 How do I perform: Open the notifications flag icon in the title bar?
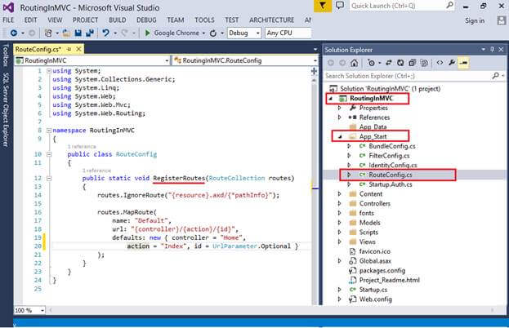tap(323, 6)
